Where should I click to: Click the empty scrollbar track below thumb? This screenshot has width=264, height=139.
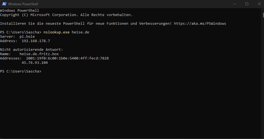tap(263, 77)
